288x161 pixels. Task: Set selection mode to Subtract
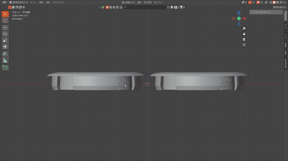pyautogui.click(x=17, y=7)
